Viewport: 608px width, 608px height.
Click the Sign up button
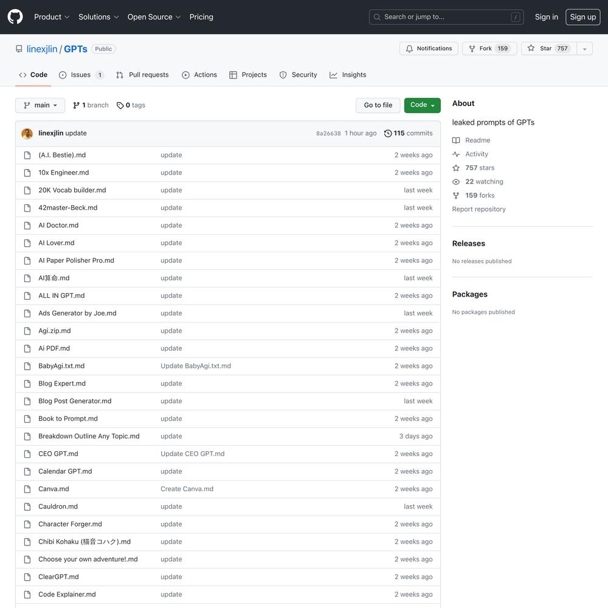pyautogui.click(x=583, y=16)
